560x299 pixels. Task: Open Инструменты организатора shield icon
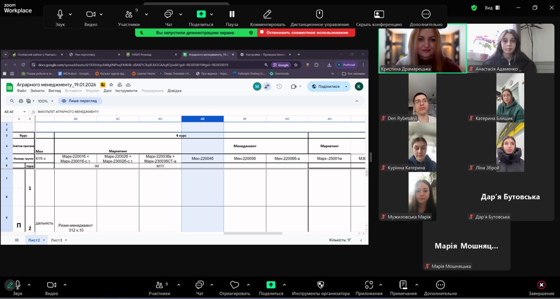coord(320,285)
